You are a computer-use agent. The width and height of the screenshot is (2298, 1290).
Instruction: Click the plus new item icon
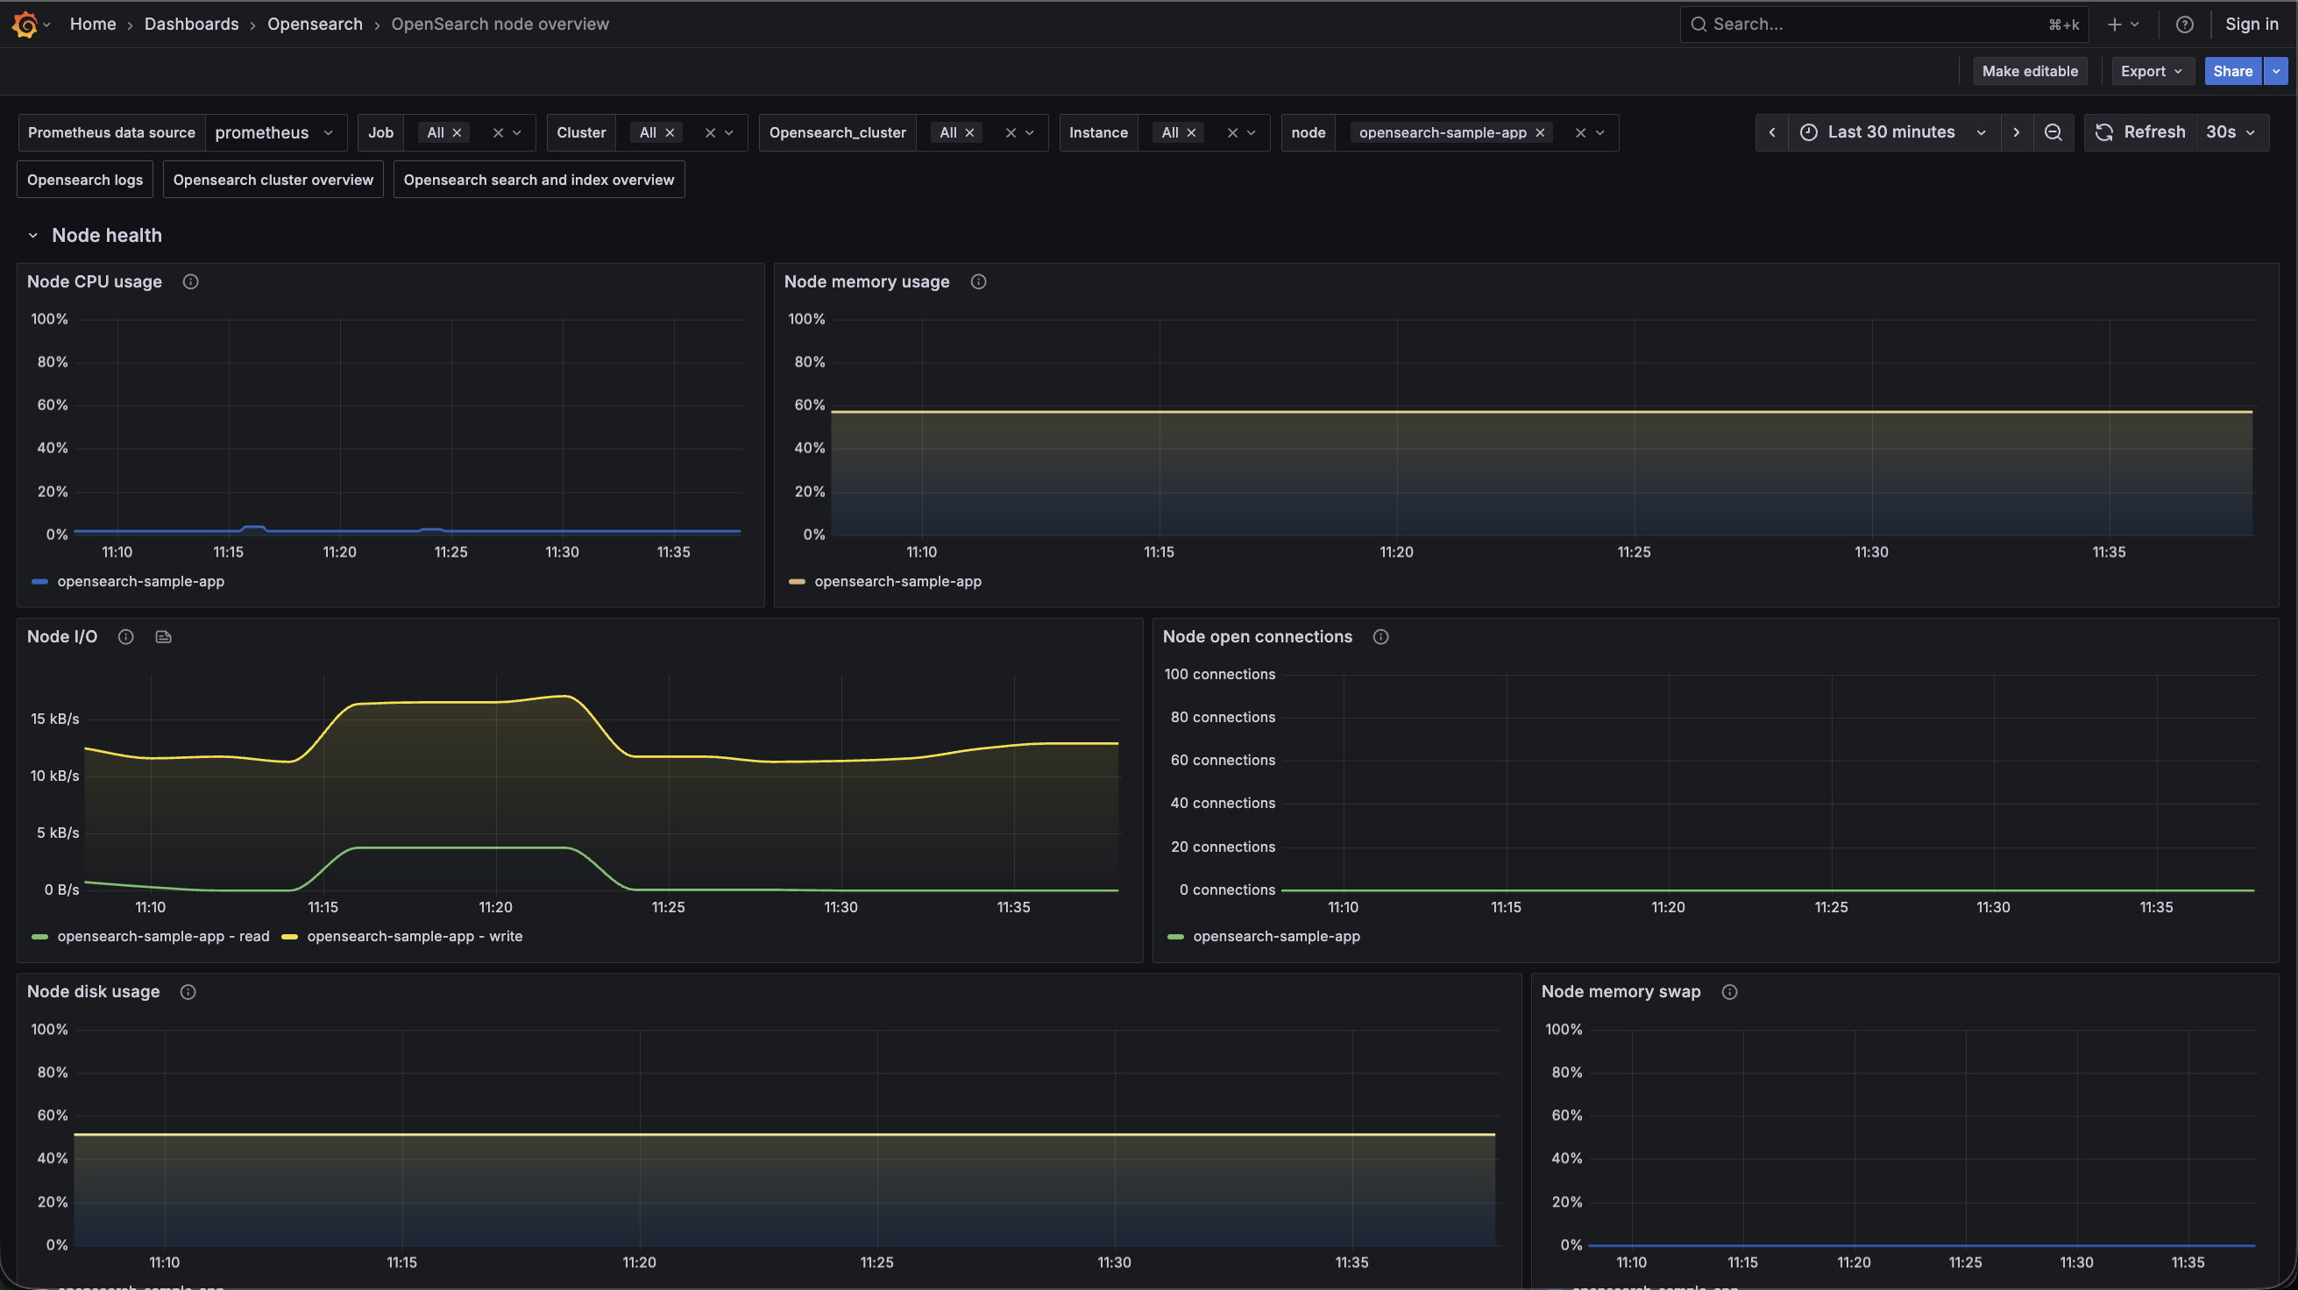tap(2113, 24)
